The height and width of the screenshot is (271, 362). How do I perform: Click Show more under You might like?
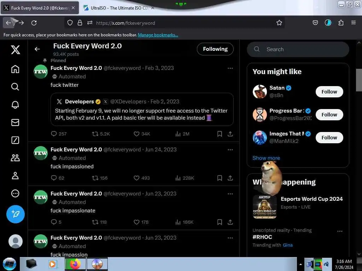click(266, 158)
